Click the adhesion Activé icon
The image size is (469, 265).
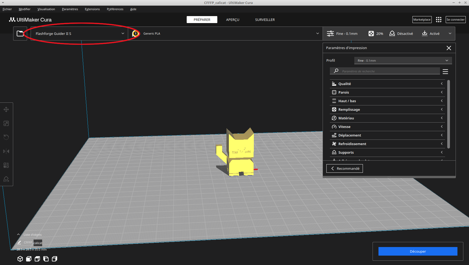(425, 34)
